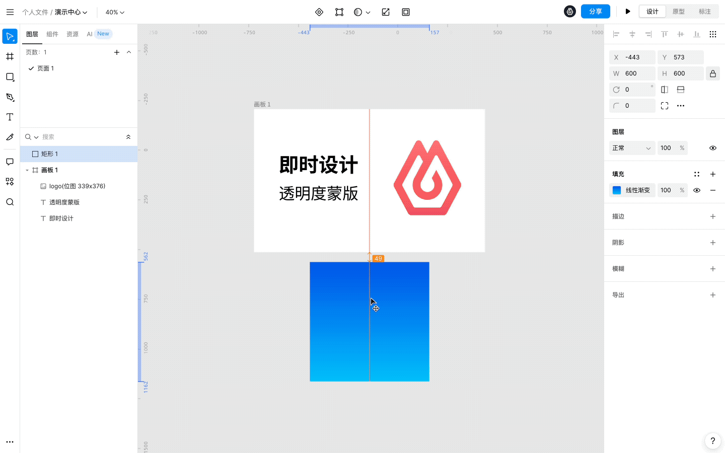725x453 pixels.
Task: Select the Text tool in the left toolbar
Action: [10, 117]
